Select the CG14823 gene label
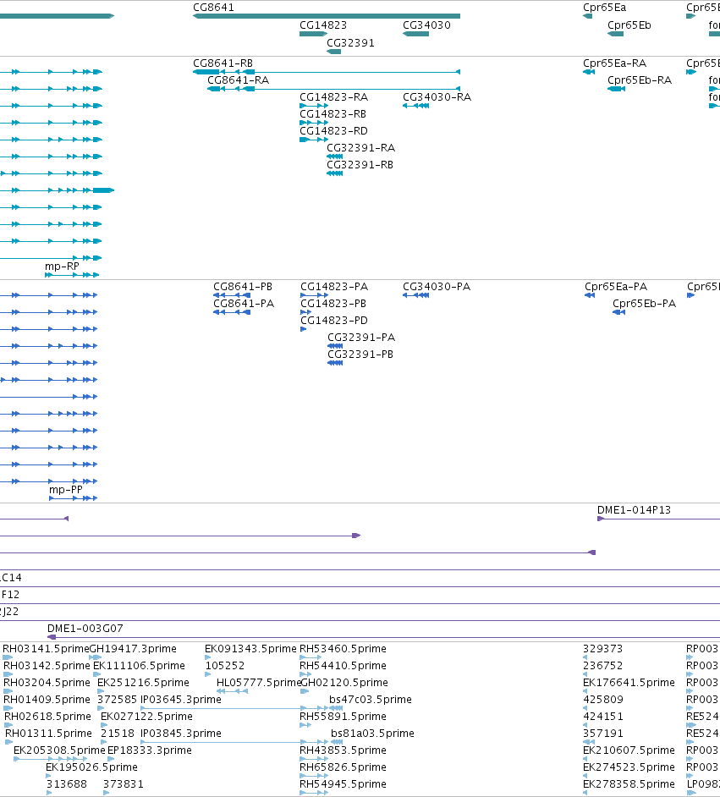 [323, 25]
